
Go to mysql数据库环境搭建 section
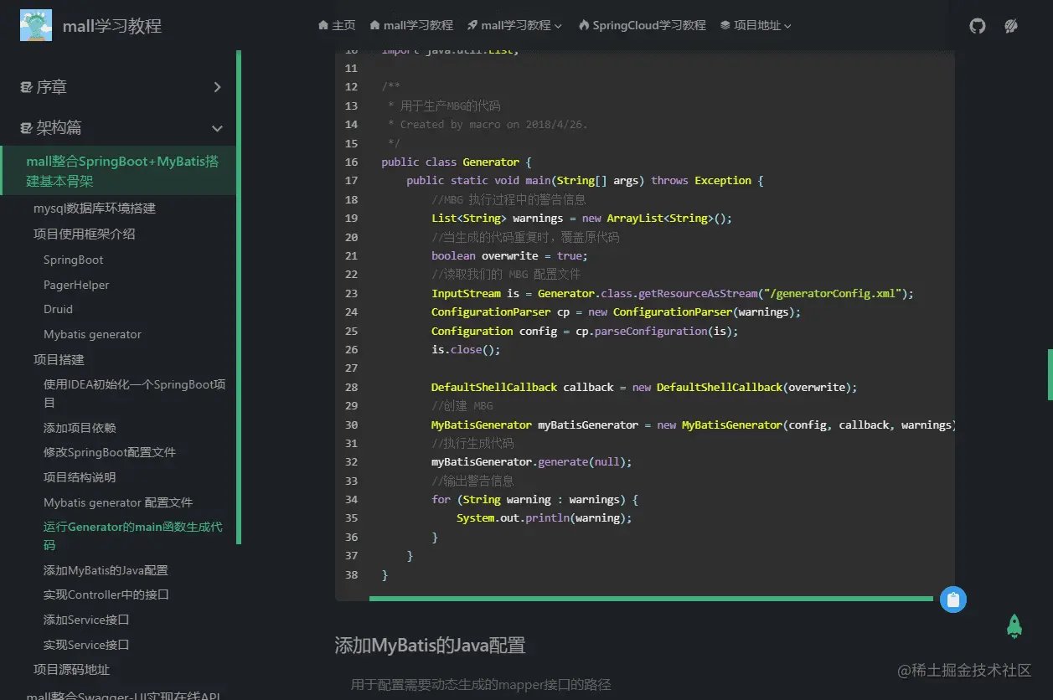95,208
